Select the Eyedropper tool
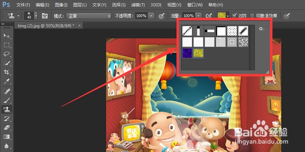This screenshot has height=152, width=305. [x=7, y=81]
